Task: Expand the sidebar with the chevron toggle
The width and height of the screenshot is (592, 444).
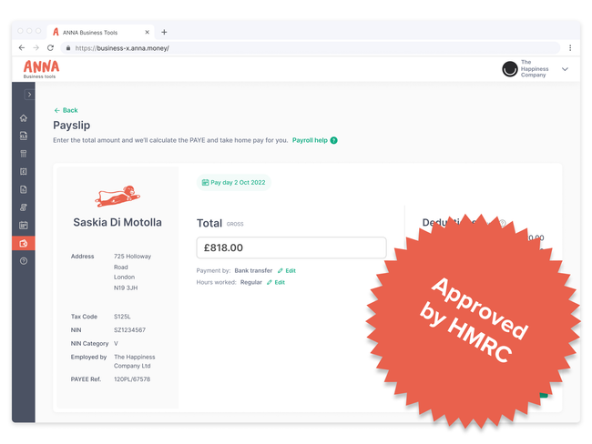Action: 29,95
